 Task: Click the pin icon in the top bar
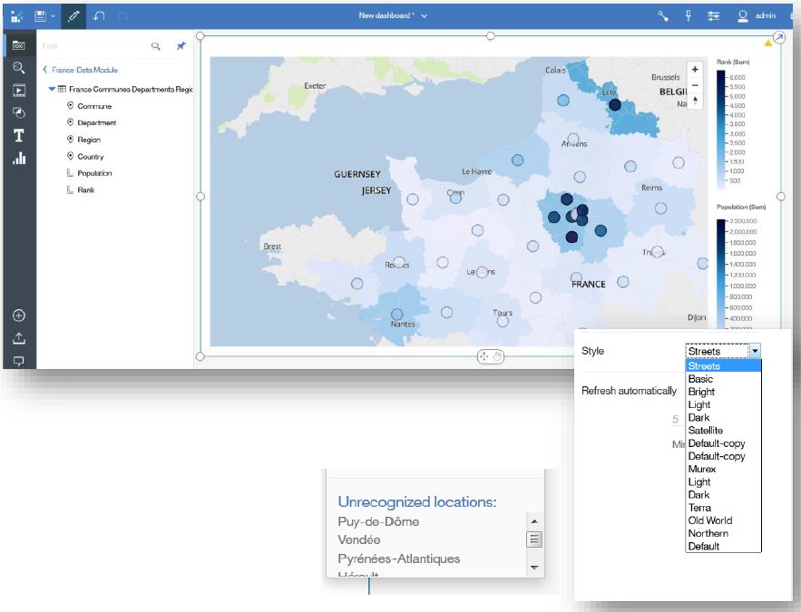click(689, 15)
